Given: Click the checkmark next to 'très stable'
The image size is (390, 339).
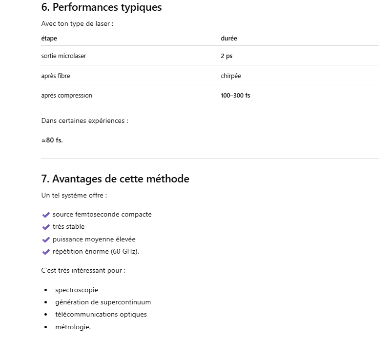Looking at the screenshot, I should (46, 227).
